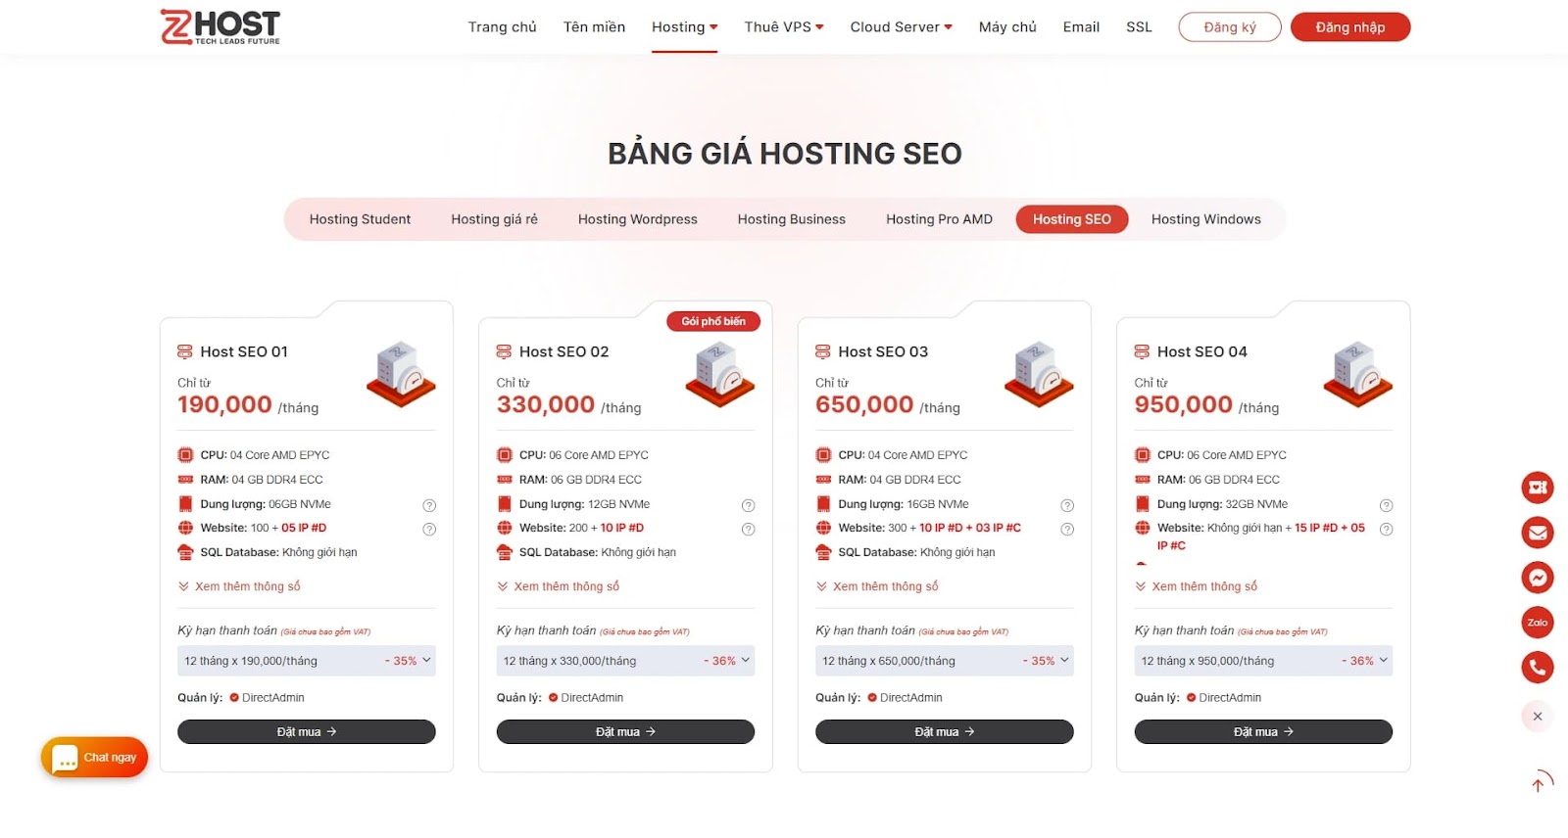Viewport: 1568px width, 838px height.
Task: Click website help icon in Host SEO 01
Action: pyautogui.click(x=429, y=529)
